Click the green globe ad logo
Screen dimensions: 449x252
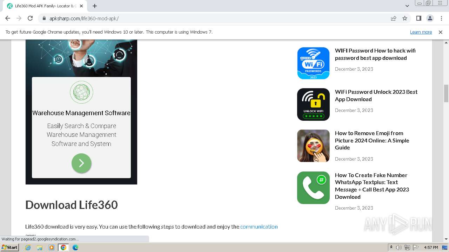[x=81, y=92]
